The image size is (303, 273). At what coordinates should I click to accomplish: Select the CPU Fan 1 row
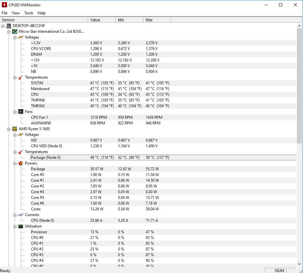pyautogui.click(x=163, y=117)
